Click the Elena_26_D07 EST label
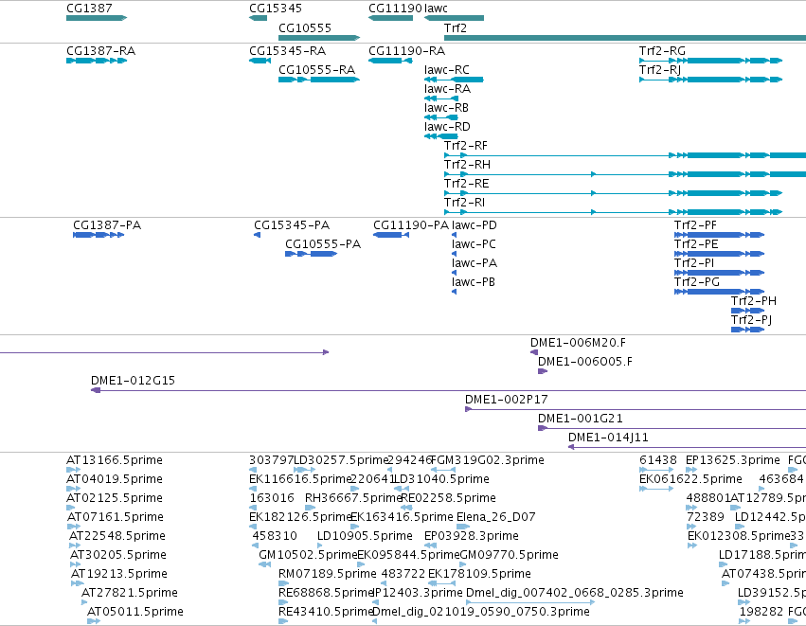 (496, 517)
